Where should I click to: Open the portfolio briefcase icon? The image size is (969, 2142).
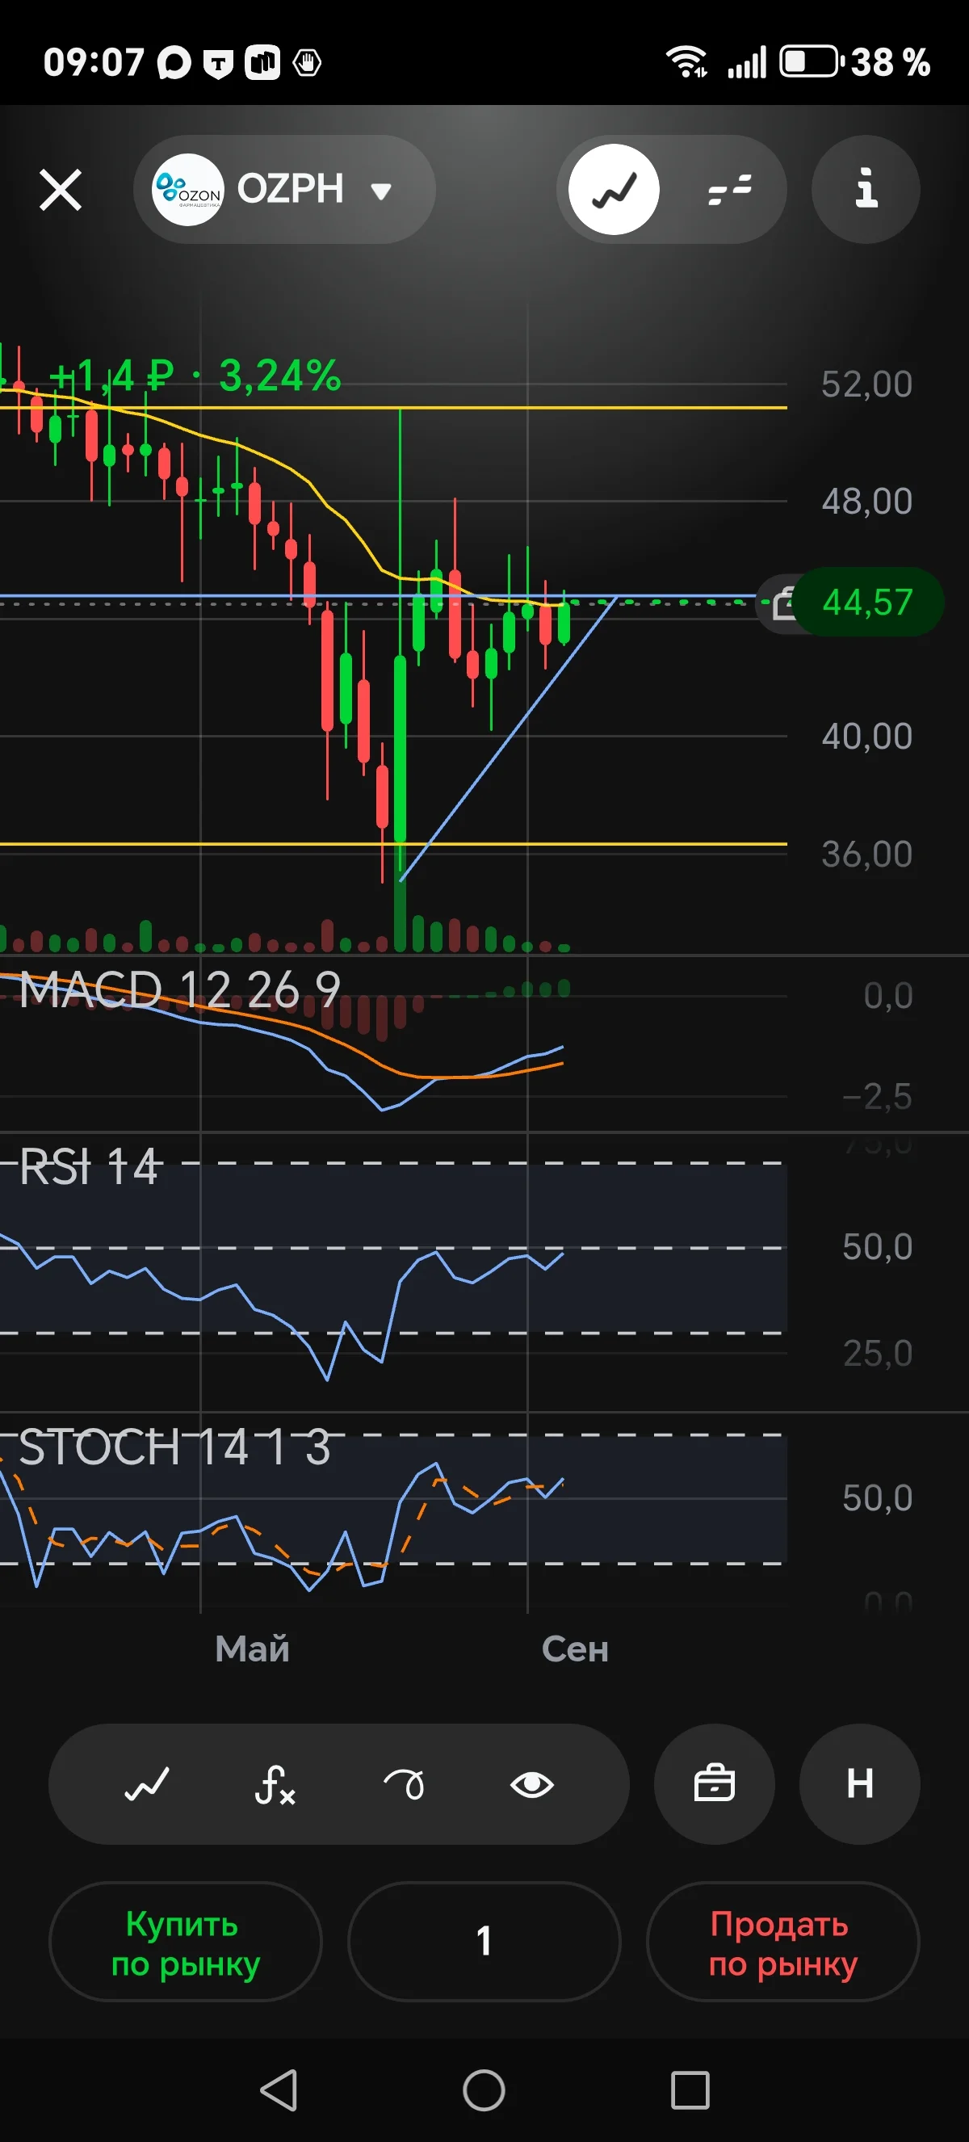(x=714, y=1784)
